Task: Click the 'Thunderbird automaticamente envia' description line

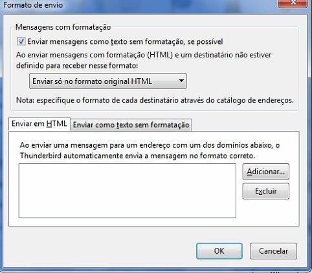Action: pyautogui.click(x=137, y=156)
